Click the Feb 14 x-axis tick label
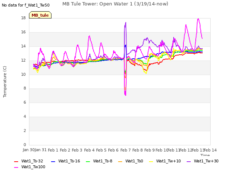This screenshot has width=232, height=174. pyautogui.click(x=210, y=150)
